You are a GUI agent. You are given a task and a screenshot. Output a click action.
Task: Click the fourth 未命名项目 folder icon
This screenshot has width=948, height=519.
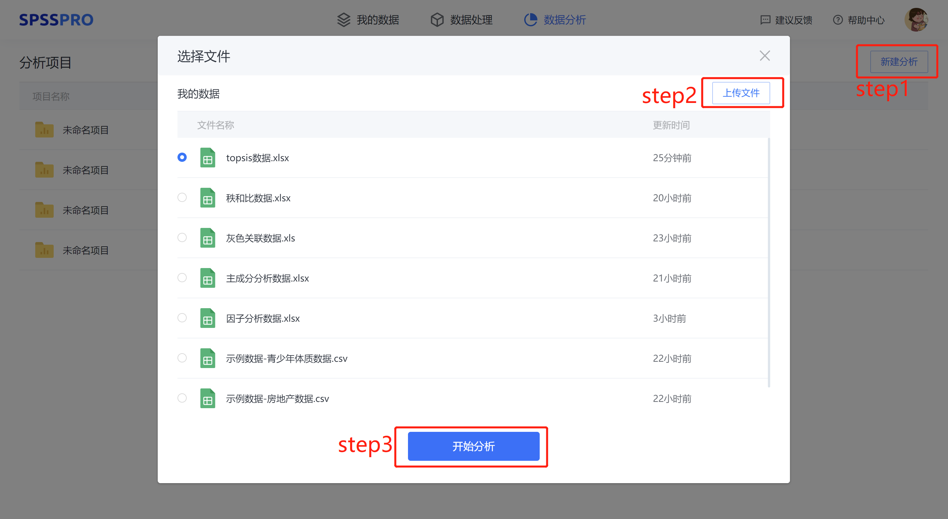[44, 250]
